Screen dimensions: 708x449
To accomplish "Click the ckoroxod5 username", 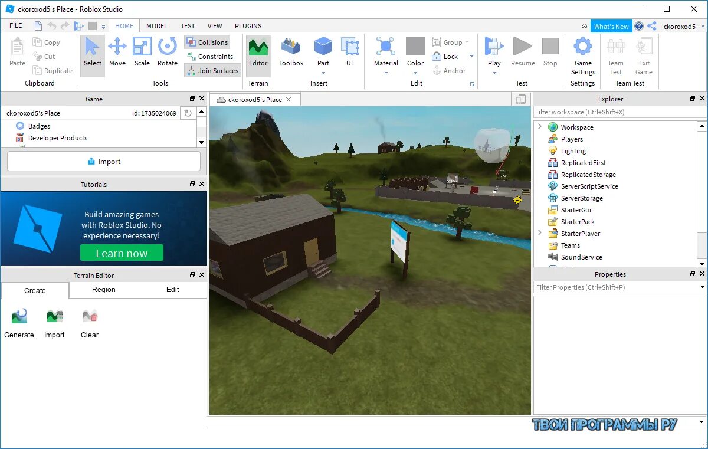I will [680, 26].
